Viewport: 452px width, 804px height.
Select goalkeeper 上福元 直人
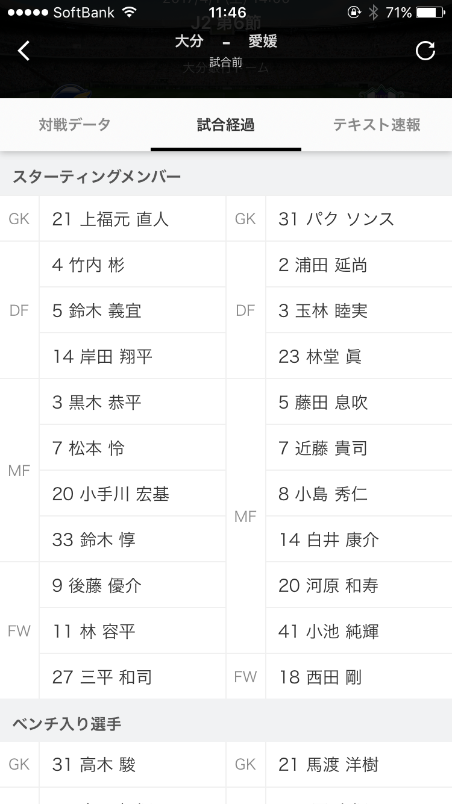(110, 219)
